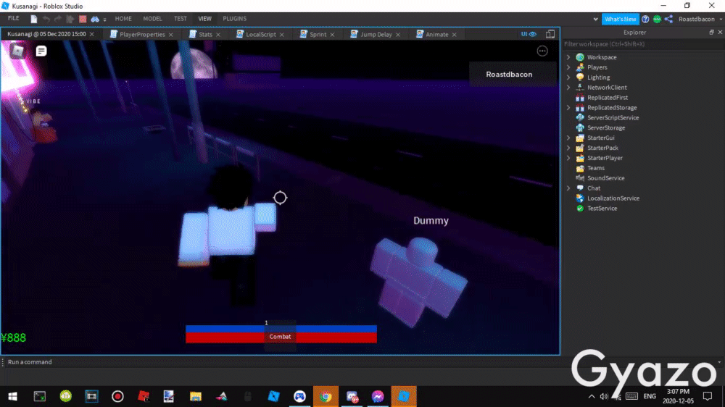Close the Animate tab

click(x=455, y=35)
